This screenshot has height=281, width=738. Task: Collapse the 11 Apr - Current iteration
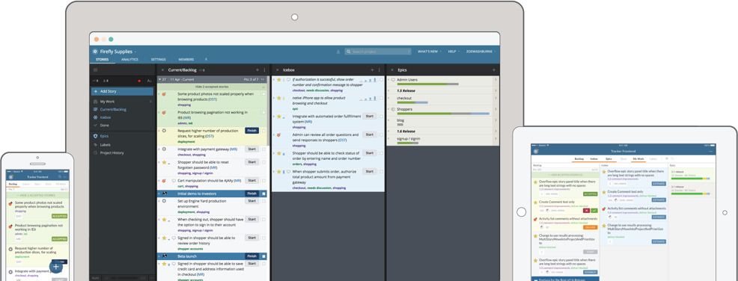pyautogui.click(x=160, y=80)
